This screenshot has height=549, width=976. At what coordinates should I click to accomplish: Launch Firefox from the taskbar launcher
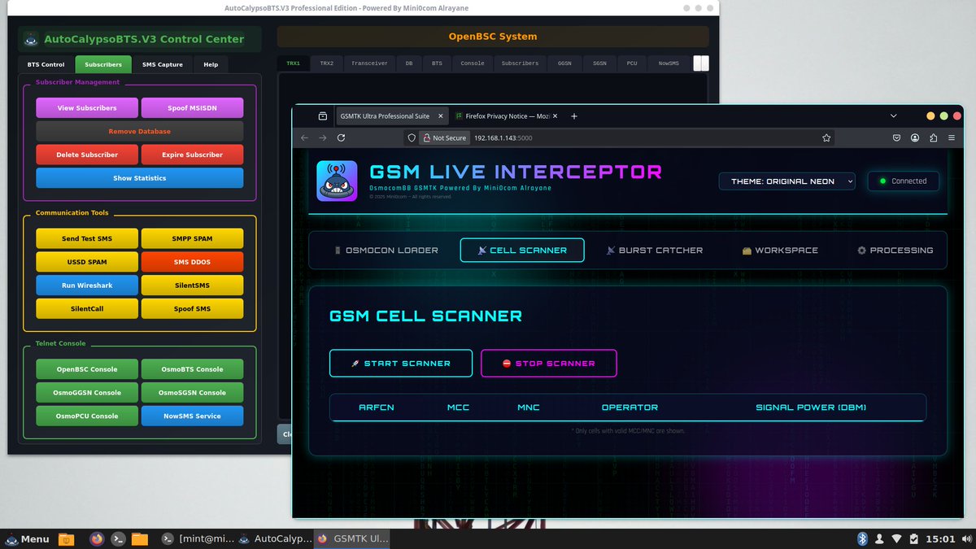(98, 538)
